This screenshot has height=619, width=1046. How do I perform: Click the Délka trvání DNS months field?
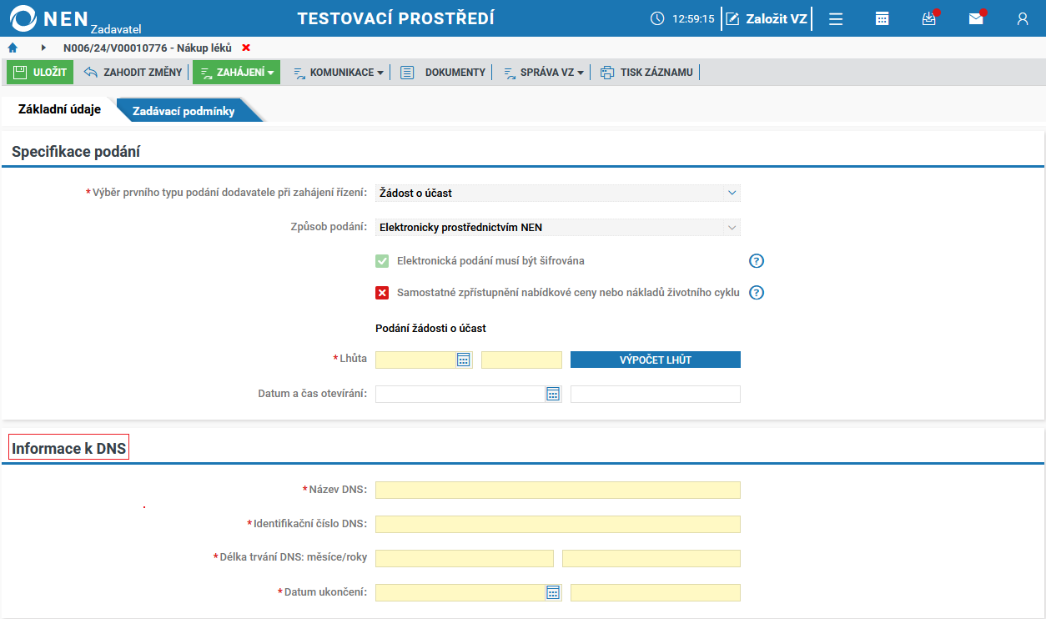465,558
